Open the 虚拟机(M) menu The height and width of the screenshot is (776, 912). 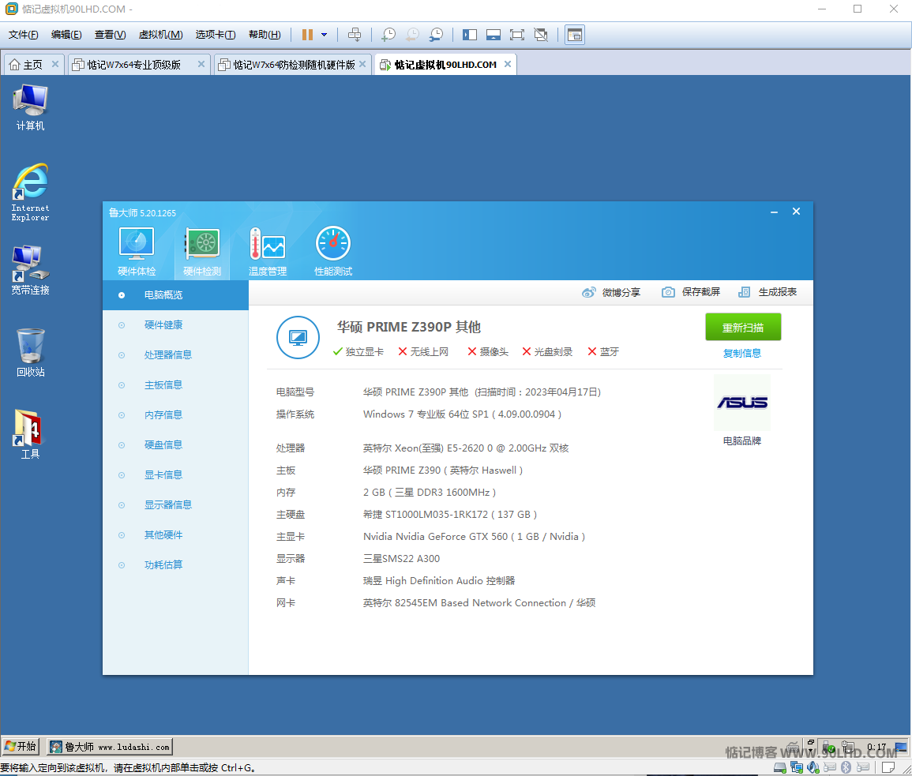(x=160, y=35)
